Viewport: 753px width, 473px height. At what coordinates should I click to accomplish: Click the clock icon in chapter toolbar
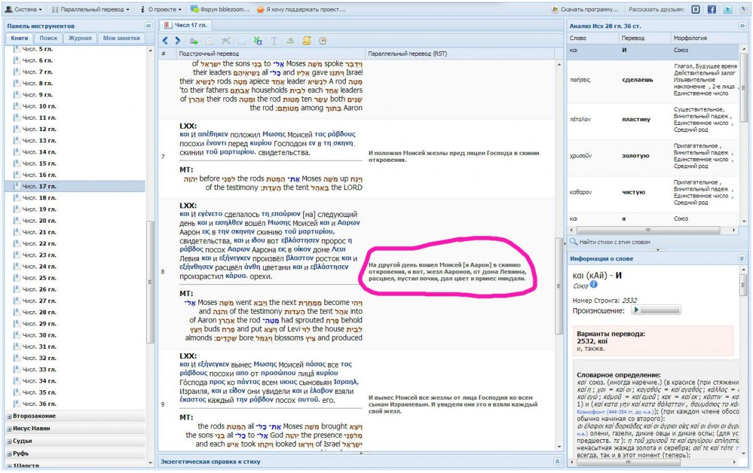(x=323, y=41)
